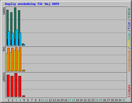Screen dimensions: 132x103
Task: Click the blue Filer legend label
Action: tap(129, 25)
